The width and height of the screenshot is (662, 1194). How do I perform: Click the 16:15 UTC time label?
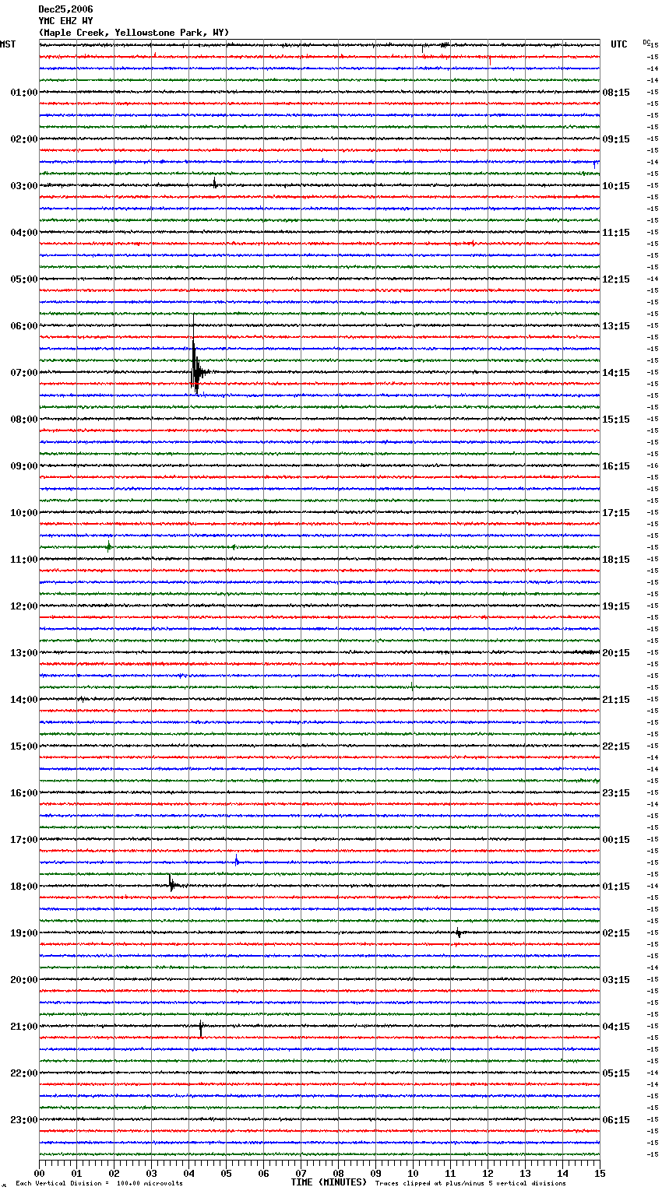pyautogui.click(x=616, y=466)
